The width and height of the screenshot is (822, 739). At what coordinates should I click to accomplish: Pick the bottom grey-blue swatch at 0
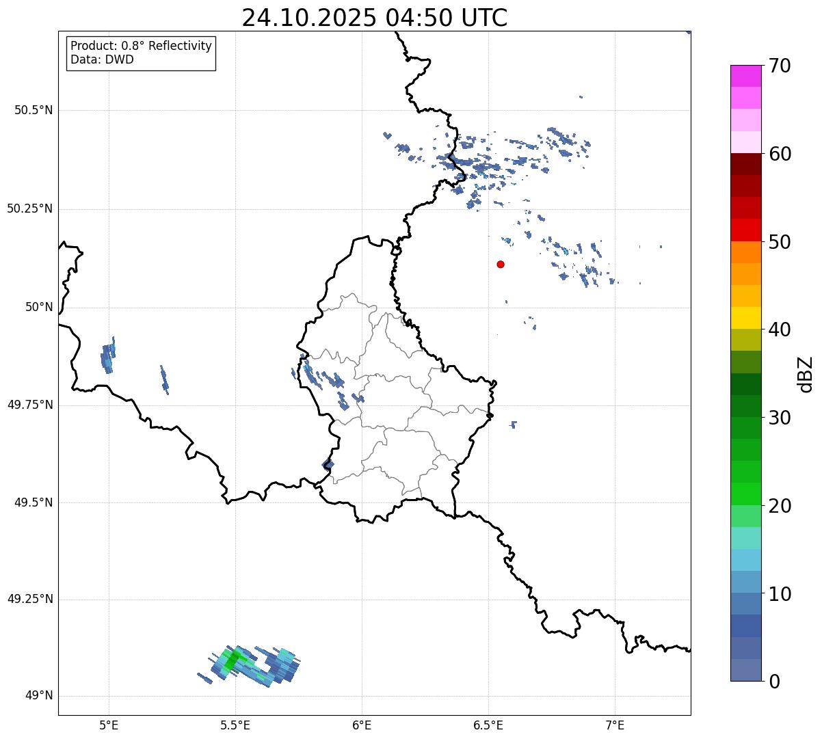point(745,670)
